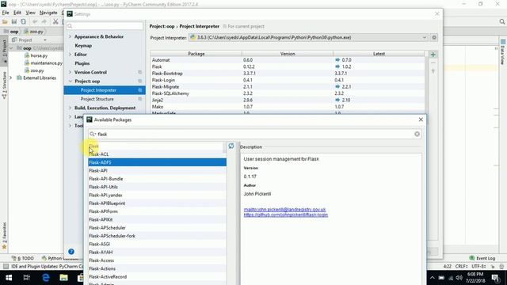Collapse the Project: oop settings section
The height and width of the screenshot is (285, 507).
[x=71, y=81]
